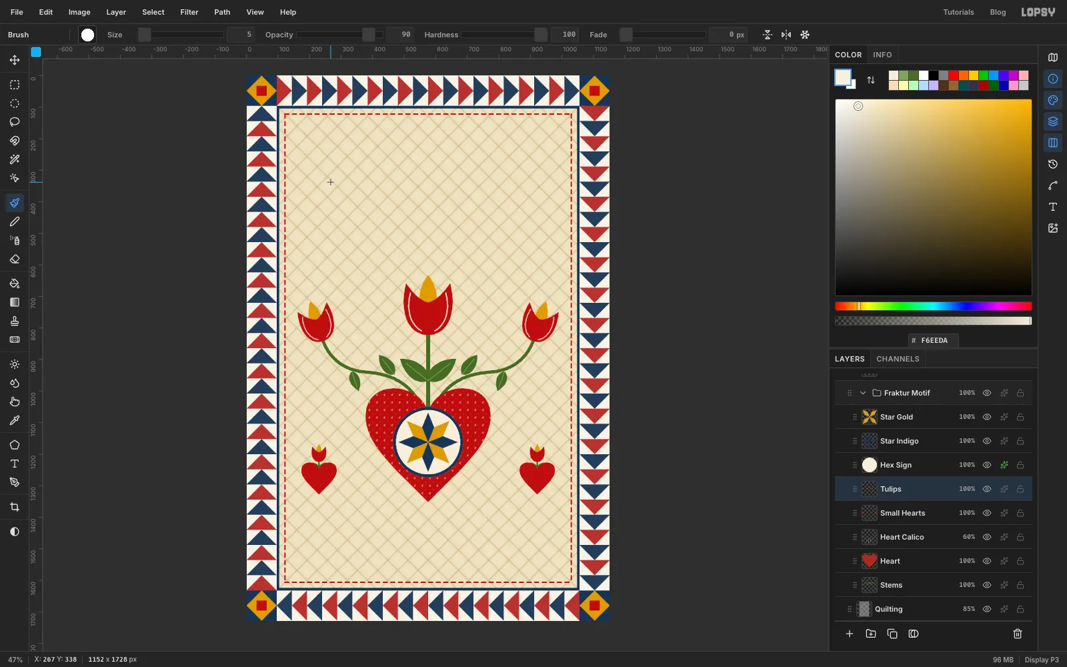Image resolution: width=1067 pixels, height=667 pixels.
Task: Click the Opacity value field 90
Action: pyautogui.click(x=400, y=35)
